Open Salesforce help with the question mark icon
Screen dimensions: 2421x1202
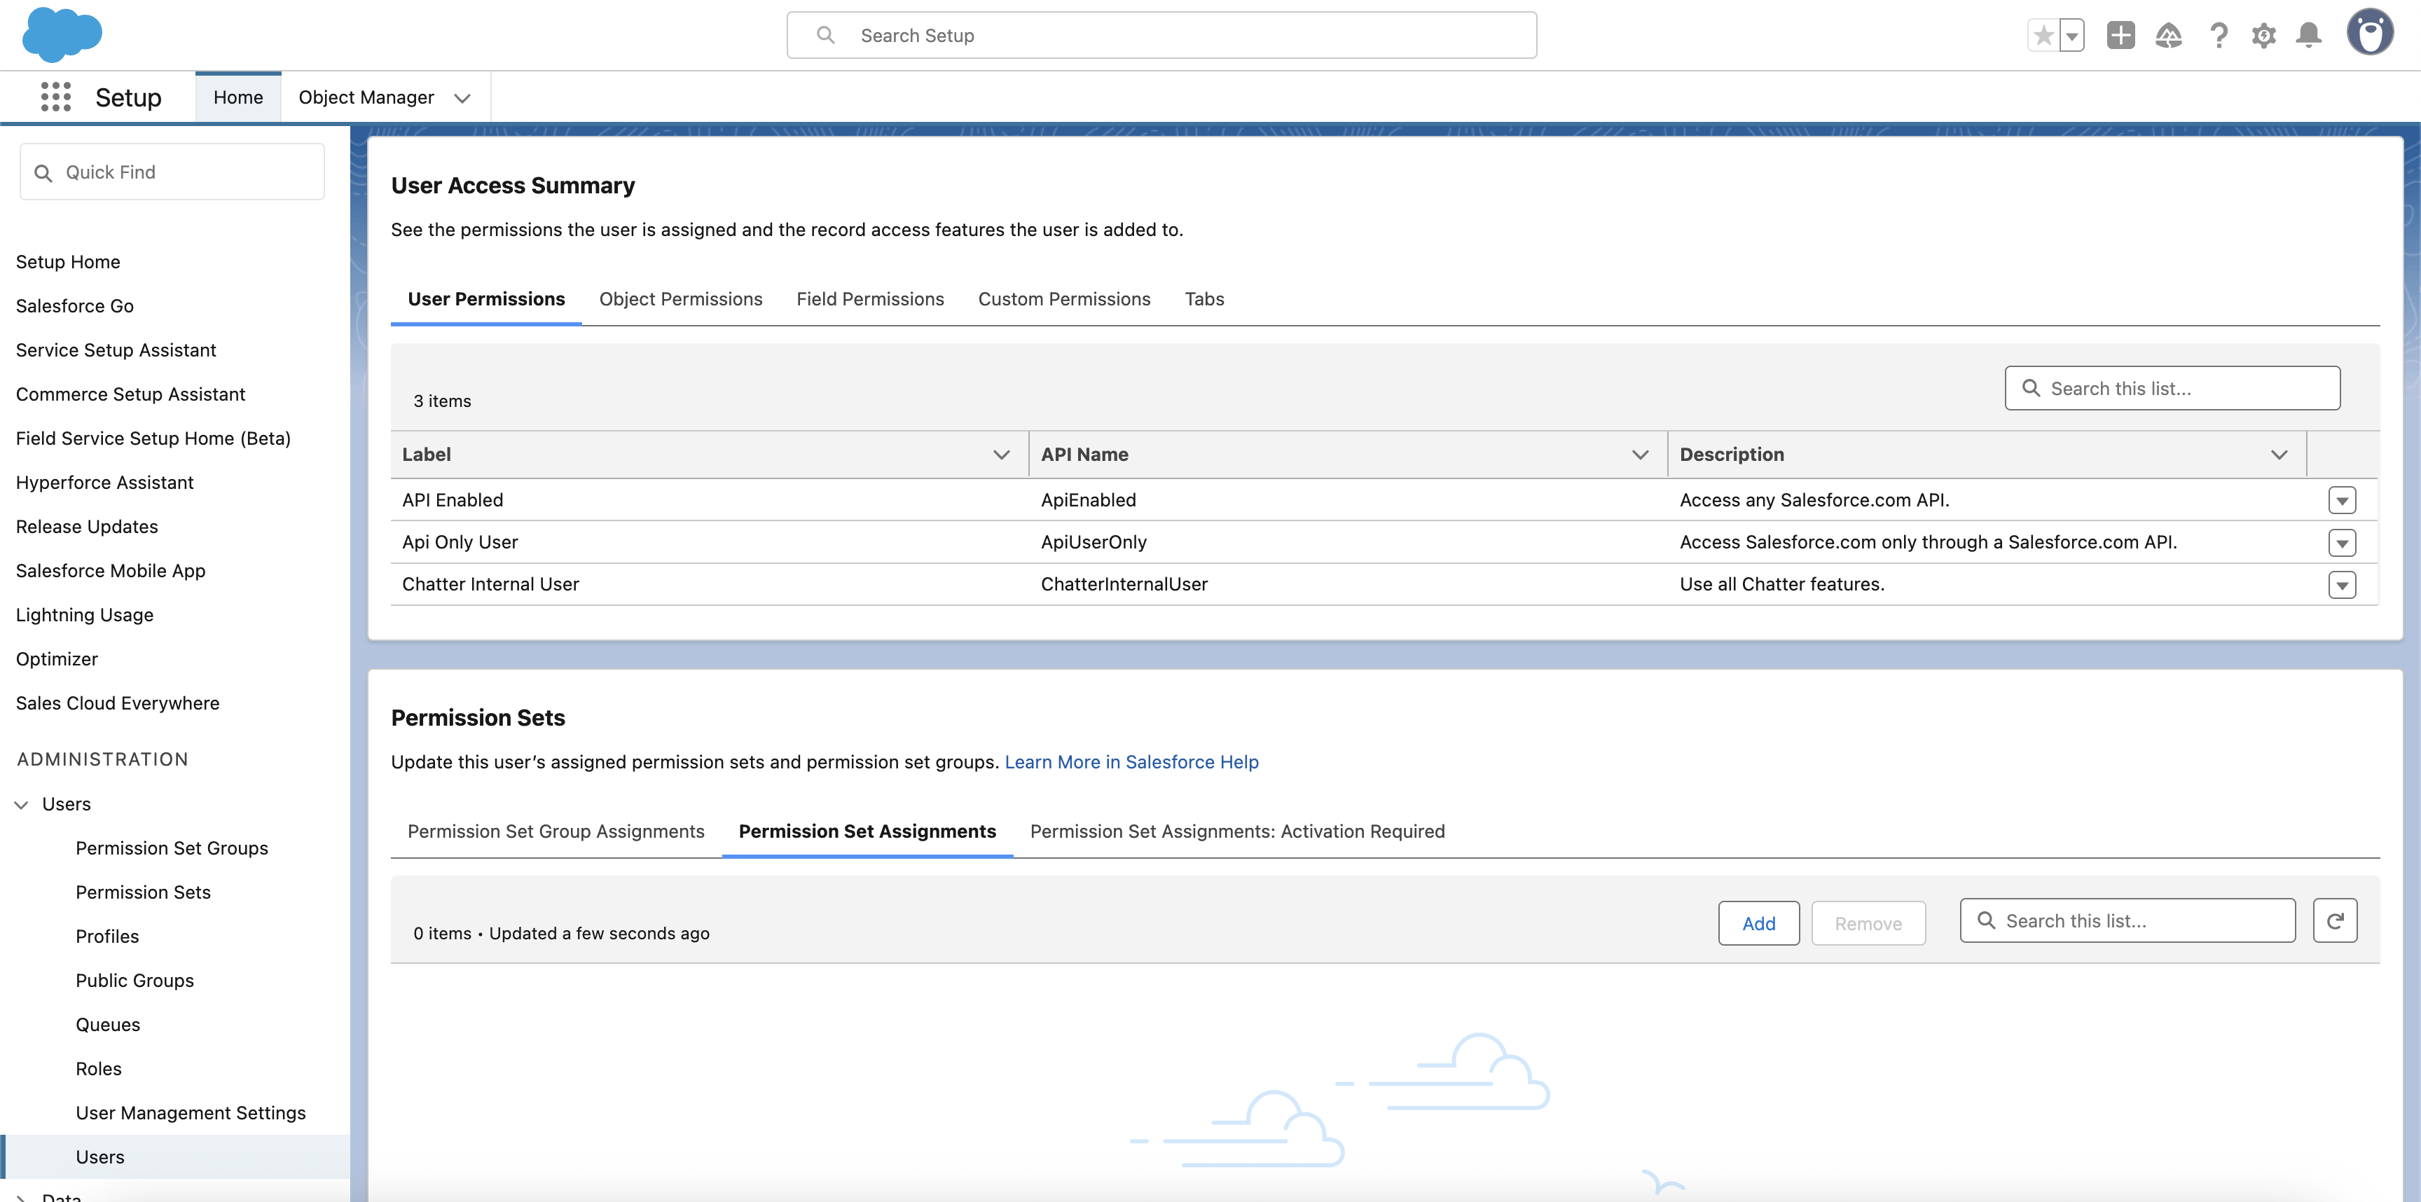2219,35
